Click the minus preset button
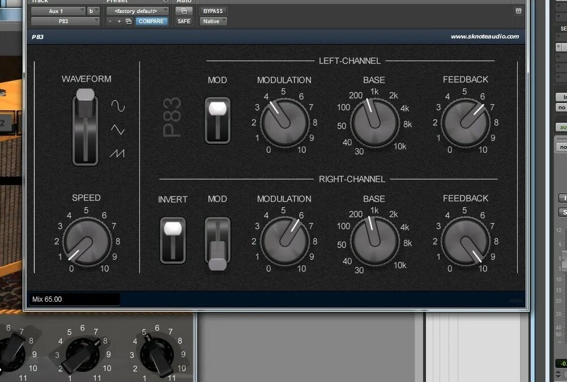Screen dimensions: 567x382 point(110,22)
